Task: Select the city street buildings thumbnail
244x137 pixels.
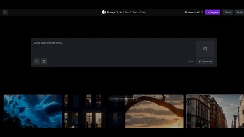Action: [x=215, y=111]
